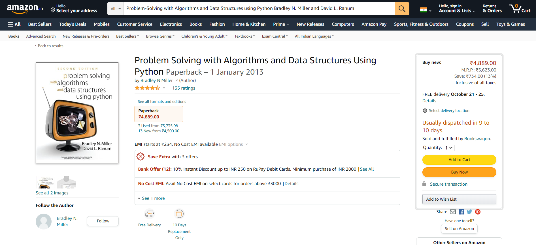Open Books in main navigation bar

point(195,24)
